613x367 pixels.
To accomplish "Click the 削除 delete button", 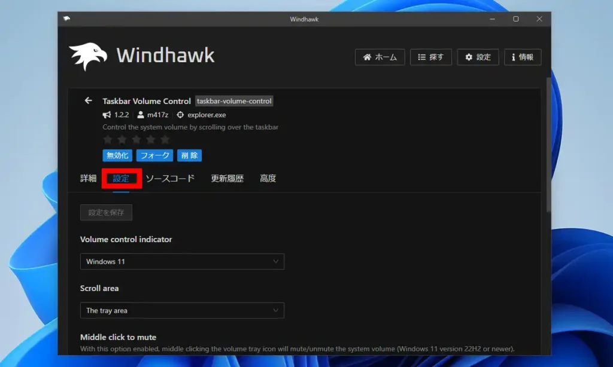I will tap(189, 155).
